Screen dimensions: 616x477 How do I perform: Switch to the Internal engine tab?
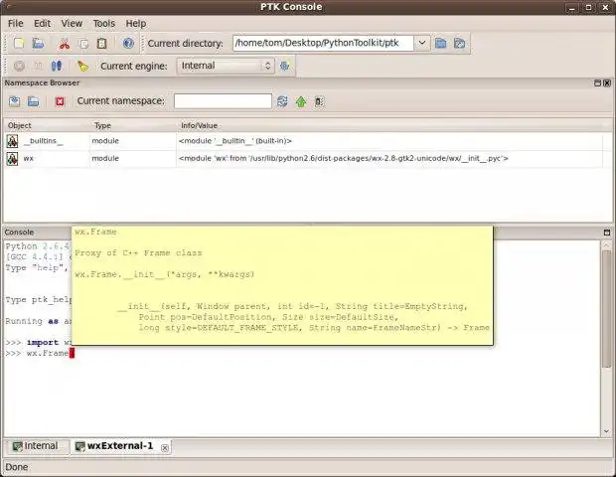[x=36, y=446]
